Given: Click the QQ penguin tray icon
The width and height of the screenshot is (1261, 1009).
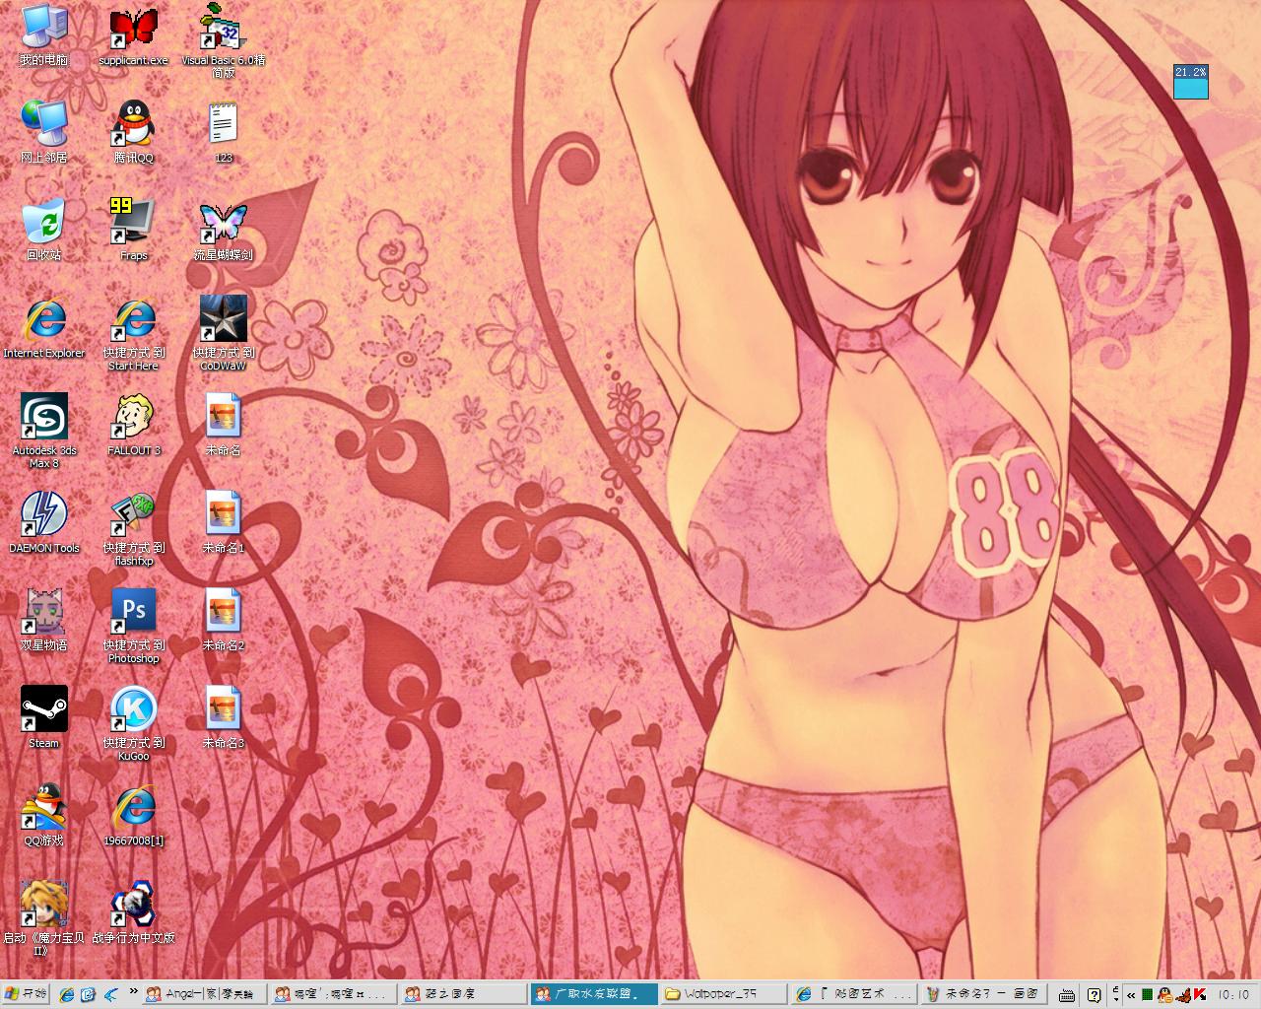Looking at the screenshot, I should pos(1165,995).
